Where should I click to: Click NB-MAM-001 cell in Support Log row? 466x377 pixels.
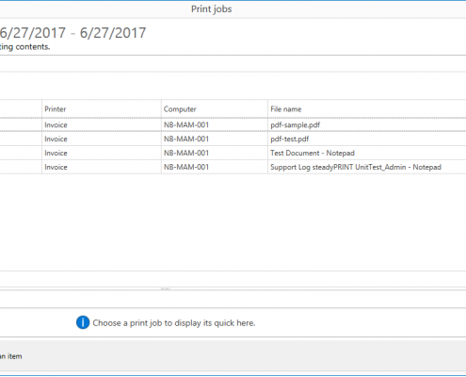click(x=215, y=167)
